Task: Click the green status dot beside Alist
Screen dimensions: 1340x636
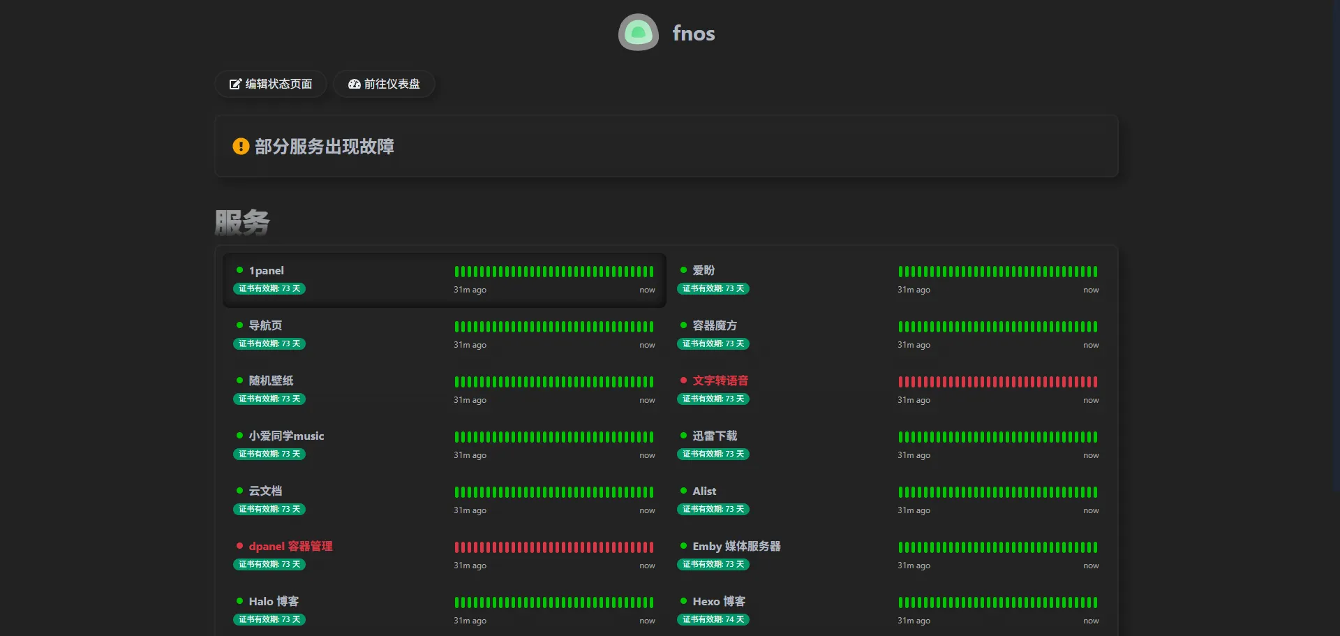Action: point(683,491)
